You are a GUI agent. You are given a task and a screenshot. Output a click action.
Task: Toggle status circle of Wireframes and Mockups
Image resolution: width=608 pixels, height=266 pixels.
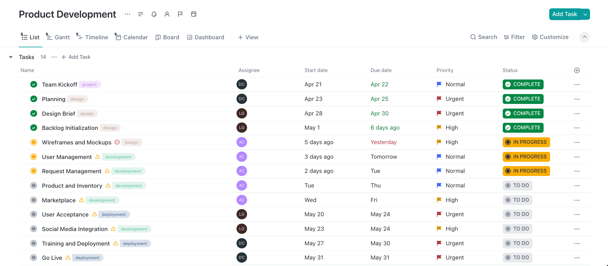pyautogui.click(x=34, y=142)
